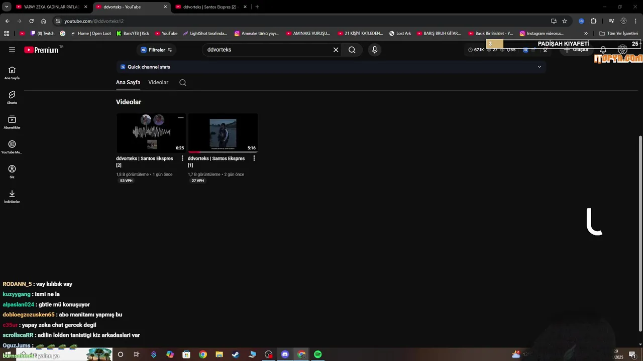Open the Chrome tab search dropdown

tap(7, 7)
